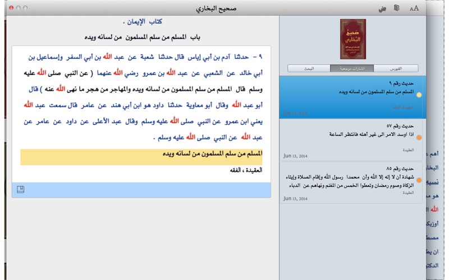Click the العقيدة tag under حديث رقم ٨٥
The image size is (449, 280).
coord(408,193)
